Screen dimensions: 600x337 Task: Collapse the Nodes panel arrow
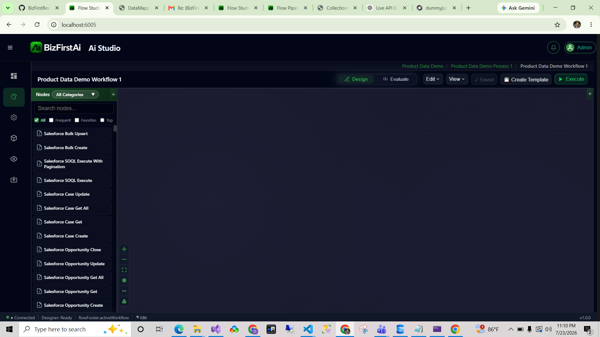[114, 94]
